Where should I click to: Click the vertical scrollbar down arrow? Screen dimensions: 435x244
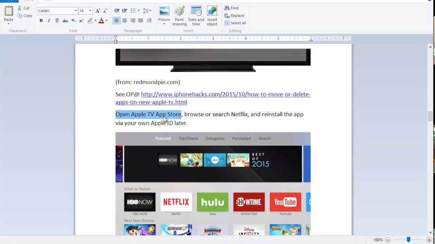coord(431,232)
